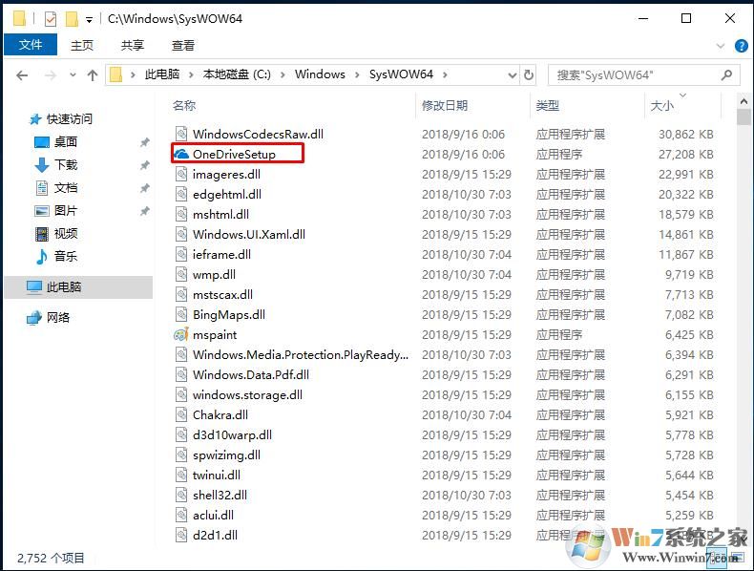Screen dimensions: 754x571
Task: Click the Chakra.dll file icon
Action: tap(181, 414)
